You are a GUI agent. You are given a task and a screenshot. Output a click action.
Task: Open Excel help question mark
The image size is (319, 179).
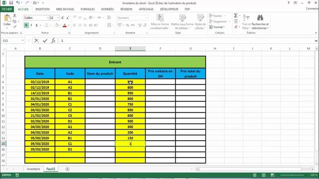coord(289,3)
